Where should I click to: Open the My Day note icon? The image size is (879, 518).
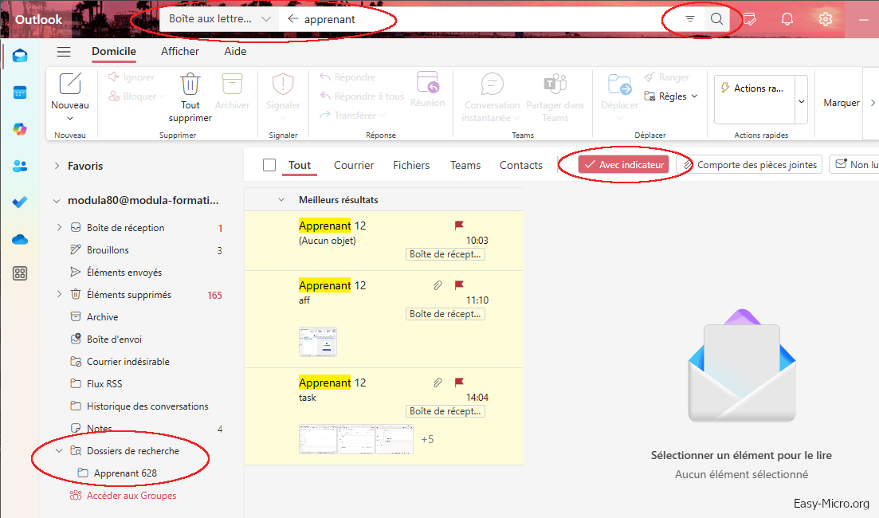[750, 19]
